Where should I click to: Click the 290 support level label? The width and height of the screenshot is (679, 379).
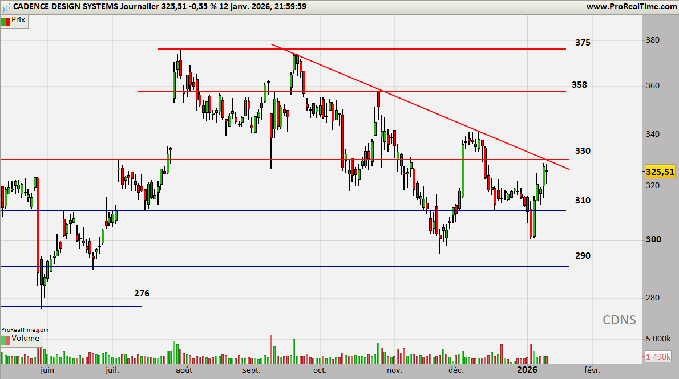pyautogui.click(x=583, y=256)
